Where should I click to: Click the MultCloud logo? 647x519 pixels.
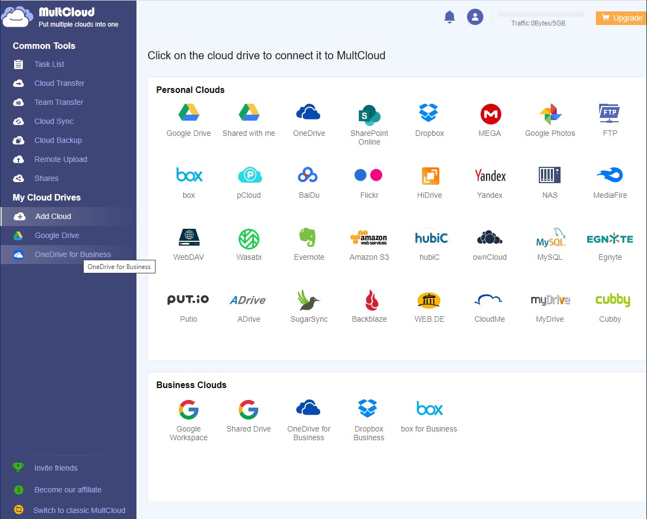(60, 17)
